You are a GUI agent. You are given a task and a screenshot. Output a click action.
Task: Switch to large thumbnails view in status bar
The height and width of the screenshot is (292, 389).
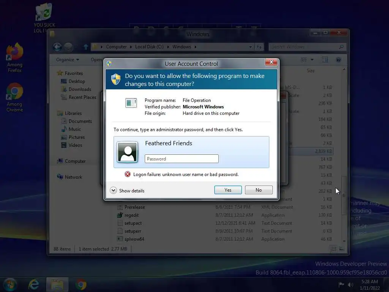tap(342, 249)
